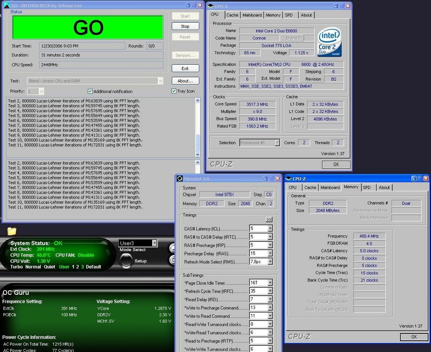This screenshot has height=352, width=431.
Task: Click the upper Orthos log scrollbar up arrow
Action: 197,101
